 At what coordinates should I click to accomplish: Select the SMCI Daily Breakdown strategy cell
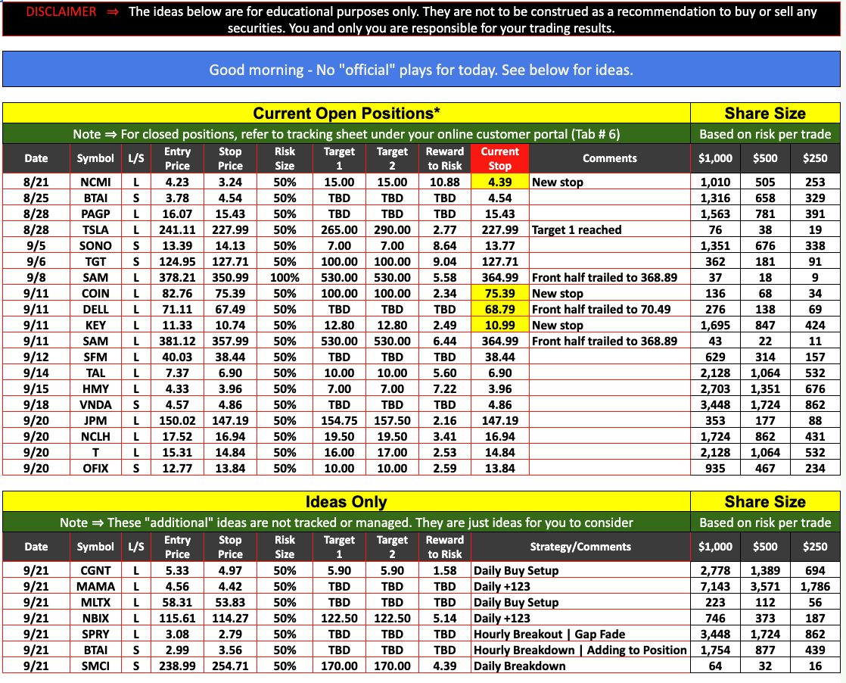click(x=520, y=666)
